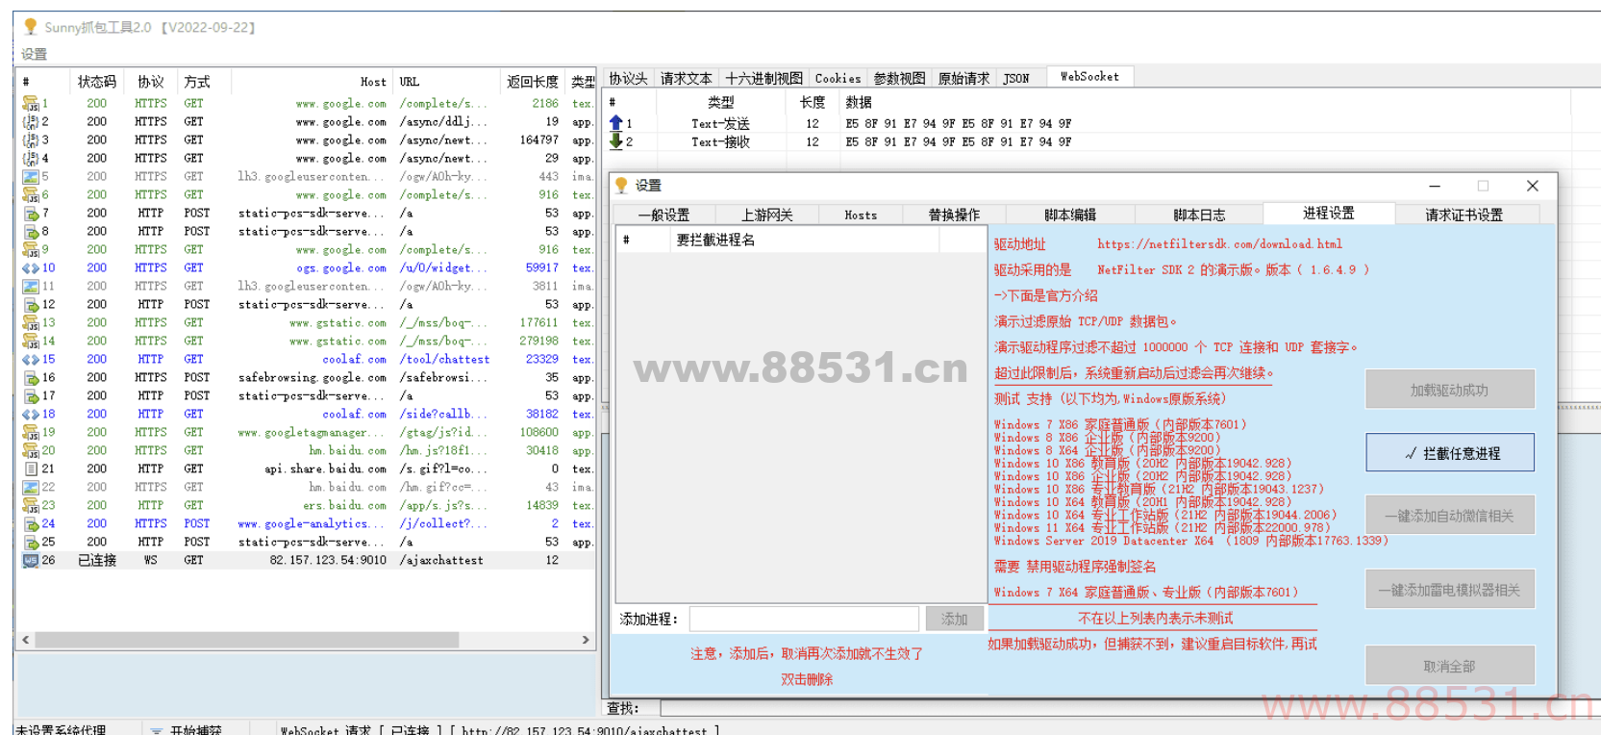
Task: Switch to the 参数视图 tab
Action: click(x=900, y=78)
